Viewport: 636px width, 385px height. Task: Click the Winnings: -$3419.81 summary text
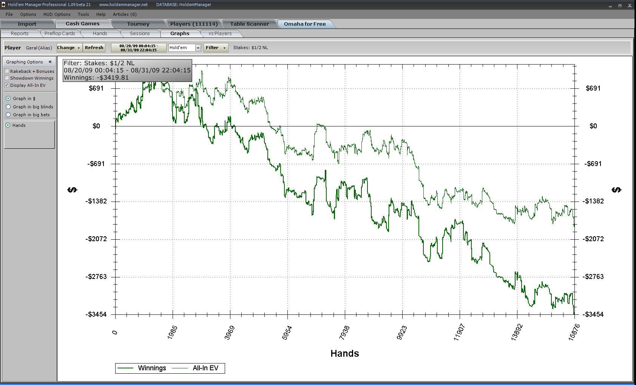pos(96,78)
